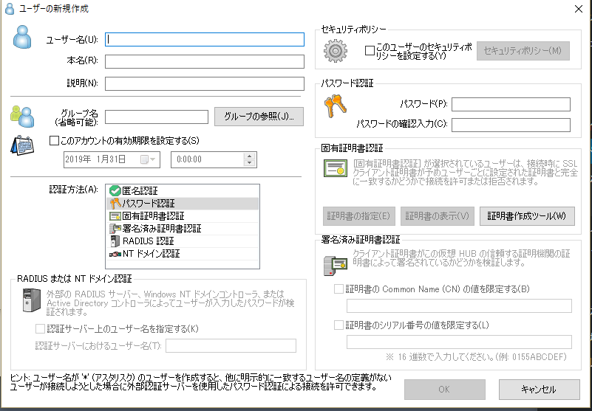Screen dimensions: 592x411
Task: Click the パスワード(P) input field
Action: click(511, 105)
